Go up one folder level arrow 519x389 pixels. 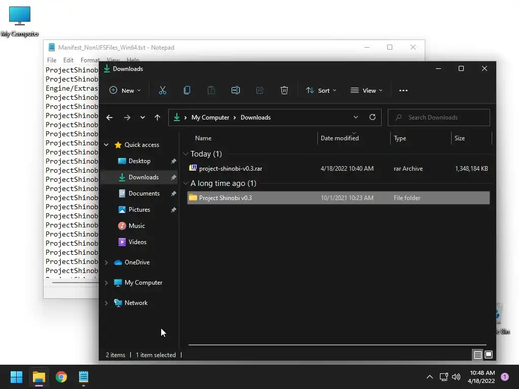coord(157,118)
